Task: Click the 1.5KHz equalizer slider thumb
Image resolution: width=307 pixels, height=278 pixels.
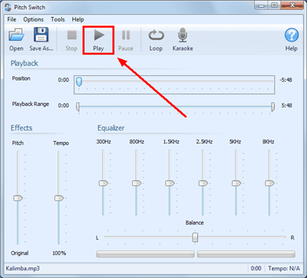Action: click(170, 184)
